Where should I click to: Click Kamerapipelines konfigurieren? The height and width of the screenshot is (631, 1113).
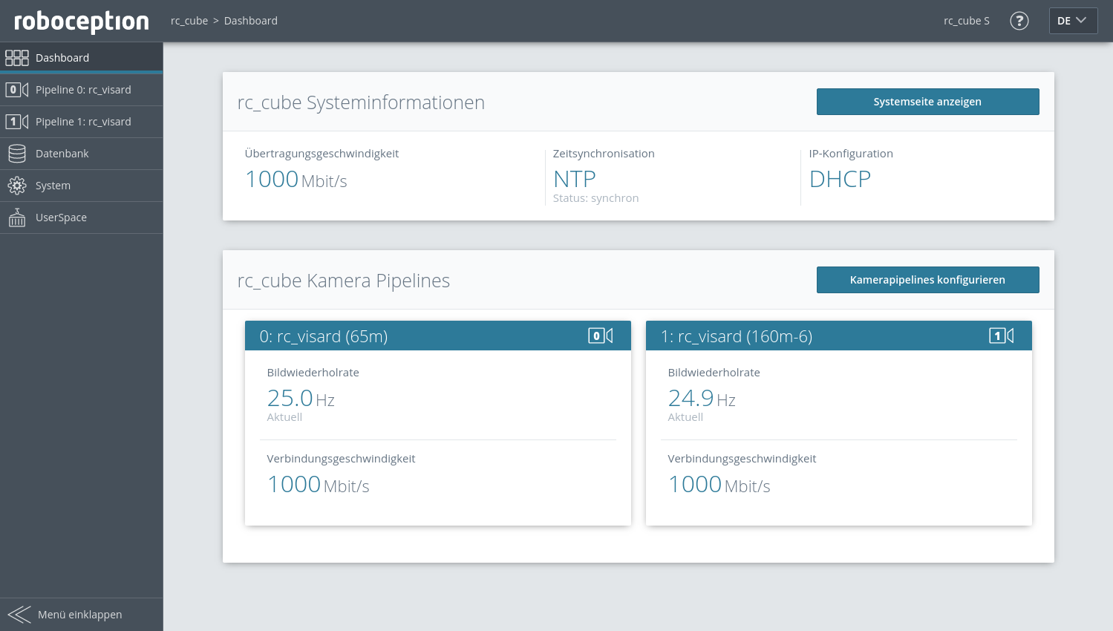[927, 280]
